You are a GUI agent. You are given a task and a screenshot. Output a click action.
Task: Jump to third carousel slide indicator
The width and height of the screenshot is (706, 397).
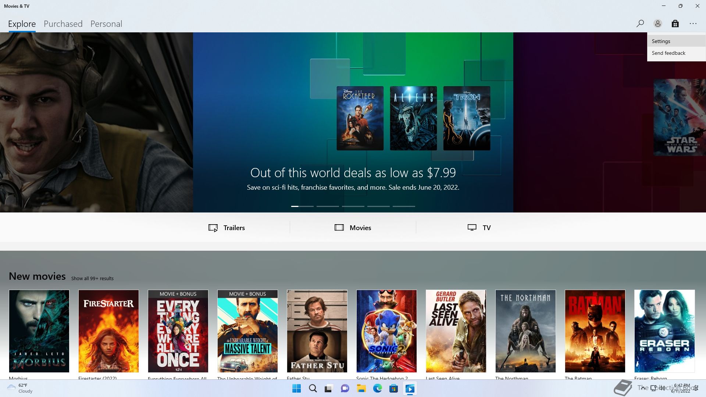coord(353,206)
